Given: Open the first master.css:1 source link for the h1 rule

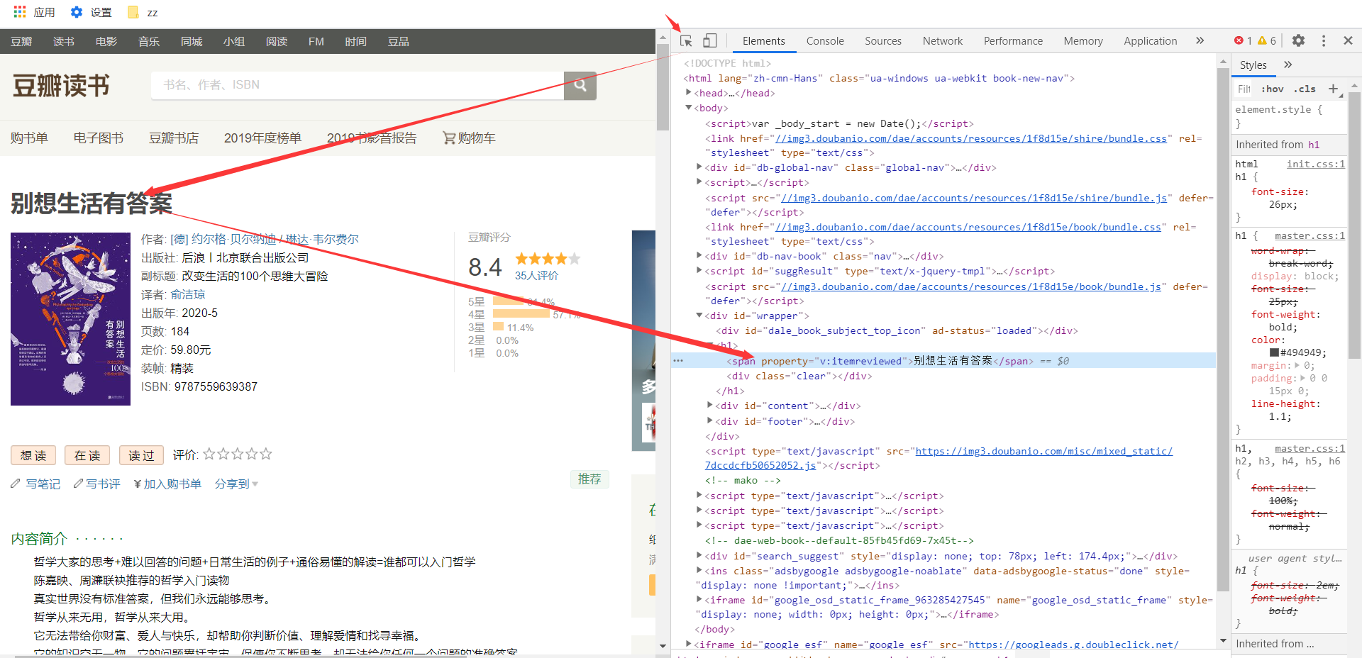Looking at the screenshot, I should [x=1310, y=235].
